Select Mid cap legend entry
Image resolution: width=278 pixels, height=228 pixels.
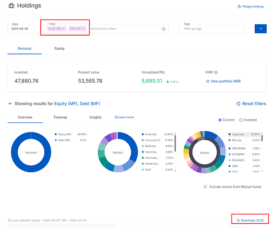coord(244,140)
